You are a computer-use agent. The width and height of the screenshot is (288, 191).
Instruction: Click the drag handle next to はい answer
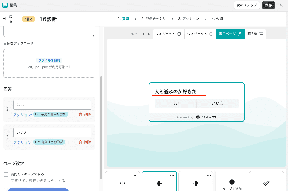7,109
